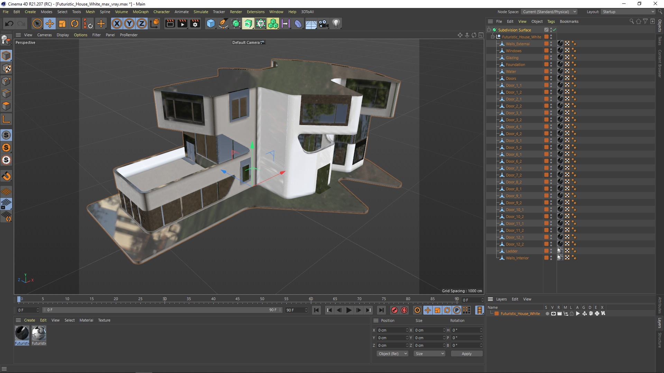Toggle Autokeying button
This screenshot has height=373, width=664.
tap(404, 310)
